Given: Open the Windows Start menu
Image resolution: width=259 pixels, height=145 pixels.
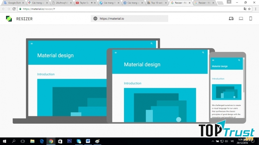Looking at the screenshot, I should click(x=5, y=141).
